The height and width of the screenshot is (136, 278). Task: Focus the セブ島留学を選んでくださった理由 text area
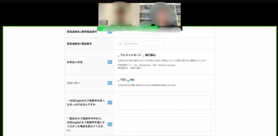pos(165,124)
